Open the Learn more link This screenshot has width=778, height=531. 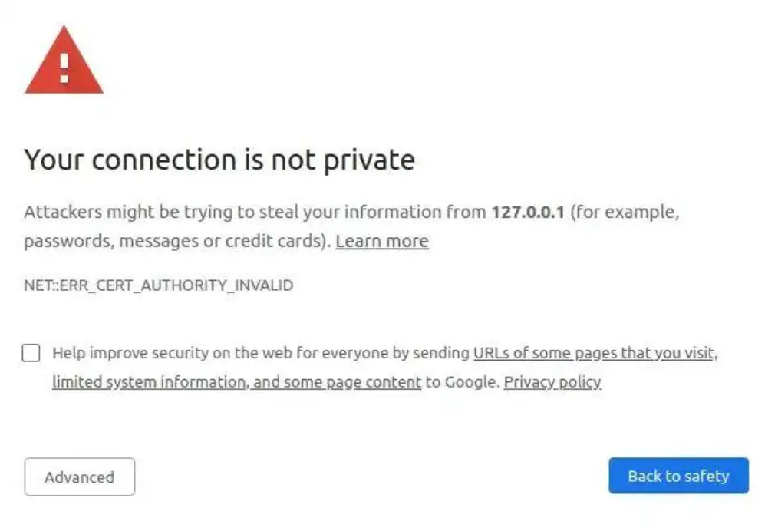pyautogui.click(x=382, y=241)
